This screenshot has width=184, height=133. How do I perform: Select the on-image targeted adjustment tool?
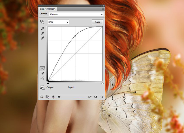[x=42, y=22]
